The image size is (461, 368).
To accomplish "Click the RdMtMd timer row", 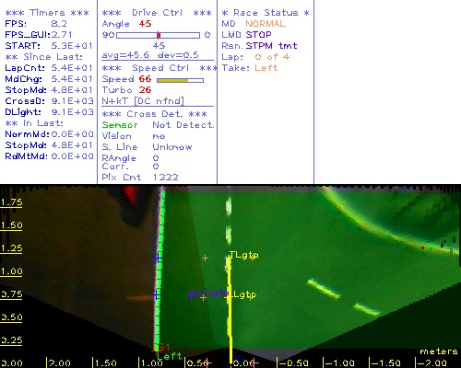I will tap(49, 156).
